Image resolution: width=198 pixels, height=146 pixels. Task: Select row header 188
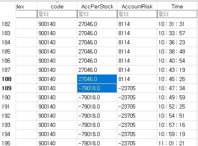coord(8,79)
